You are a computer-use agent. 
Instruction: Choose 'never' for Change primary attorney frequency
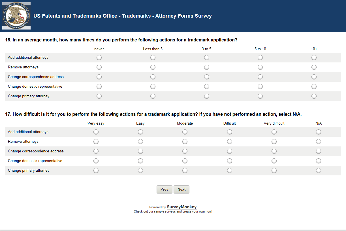(x=99, y=96)
